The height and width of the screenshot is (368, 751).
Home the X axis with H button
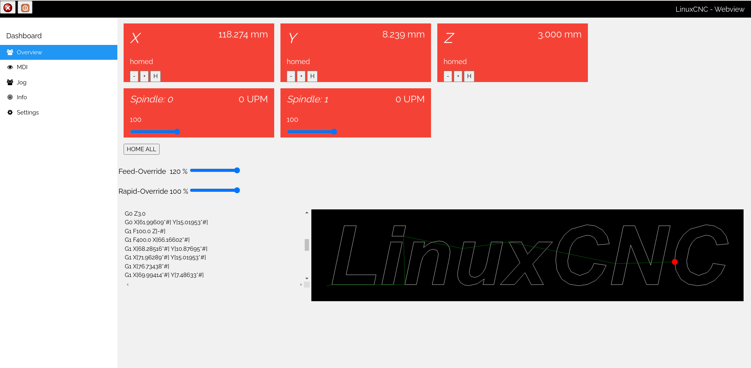[x=156, y=76]
